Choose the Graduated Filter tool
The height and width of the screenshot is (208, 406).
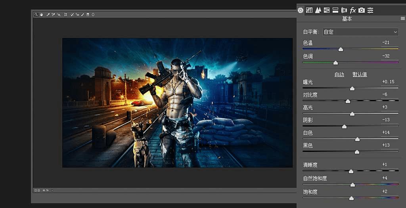88,15
